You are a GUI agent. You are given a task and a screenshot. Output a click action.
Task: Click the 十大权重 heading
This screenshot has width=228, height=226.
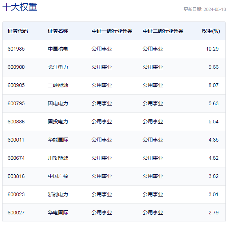click(20, 7)
